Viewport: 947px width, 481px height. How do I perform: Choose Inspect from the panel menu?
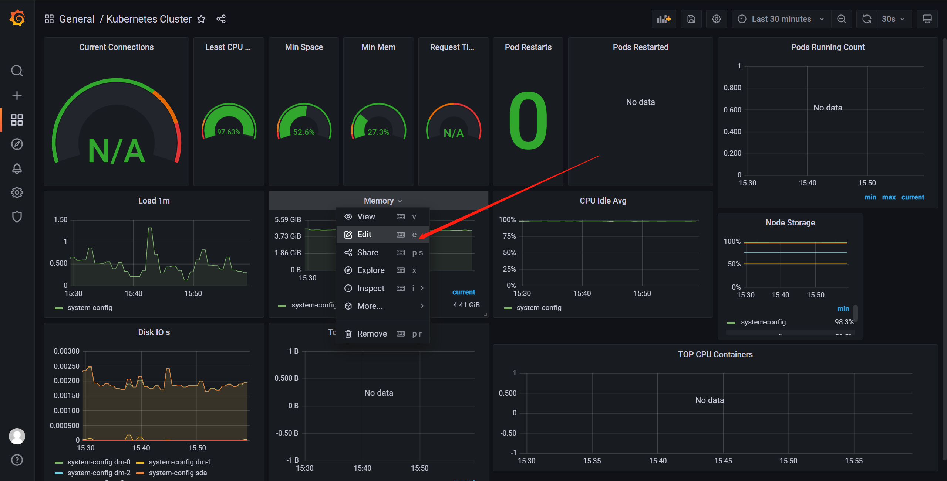click(383, 288)
